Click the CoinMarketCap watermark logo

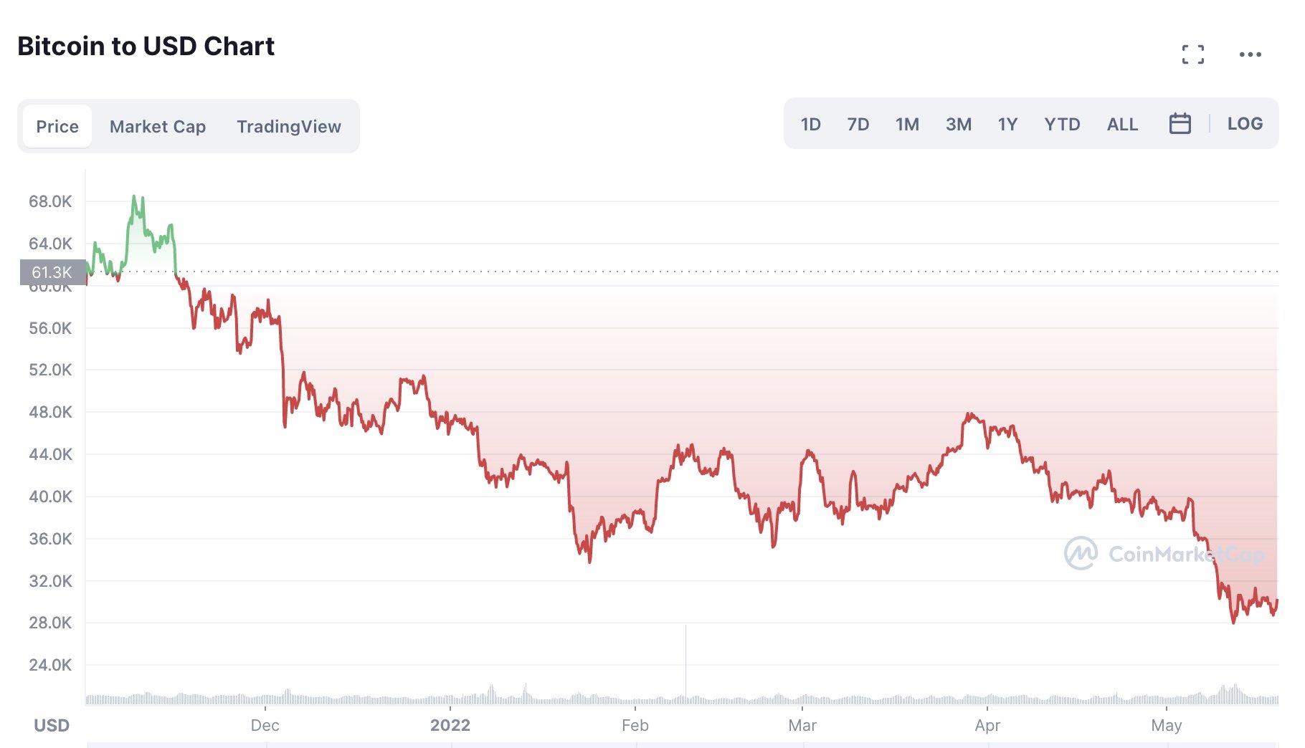click(x=1081, y=553)
